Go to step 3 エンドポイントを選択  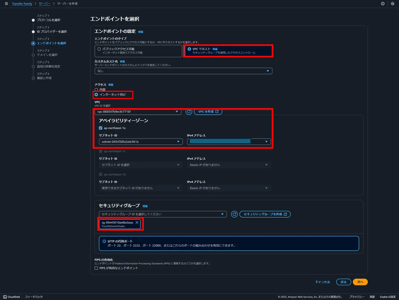[52, 43]
